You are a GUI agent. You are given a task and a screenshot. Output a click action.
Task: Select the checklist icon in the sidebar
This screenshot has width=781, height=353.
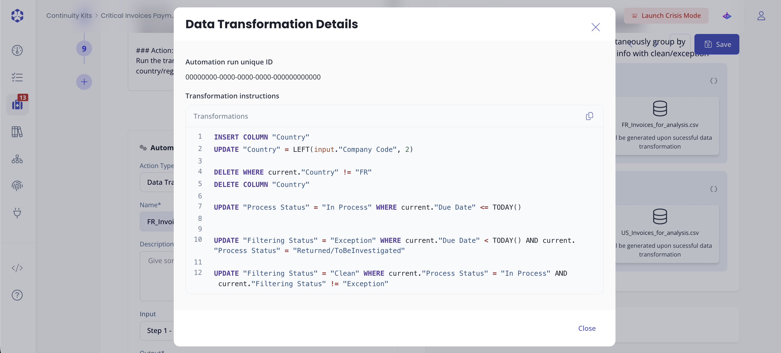pyautogui.click(x=17, y=77)
